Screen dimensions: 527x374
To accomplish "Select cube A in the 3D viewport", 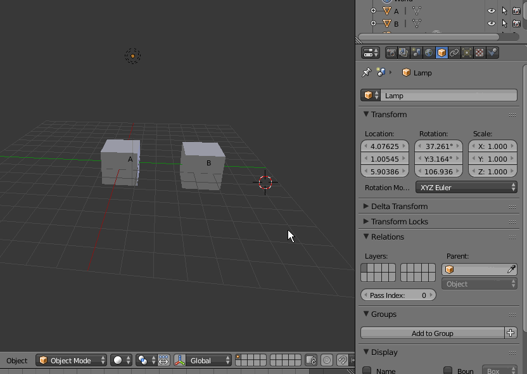I will [x=120, y=162].
